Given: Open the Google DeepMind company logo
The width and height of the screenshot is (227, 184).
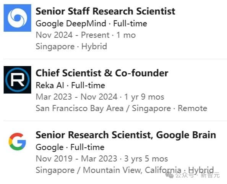Looking at the screenshot, I should (x=17, y=18).
